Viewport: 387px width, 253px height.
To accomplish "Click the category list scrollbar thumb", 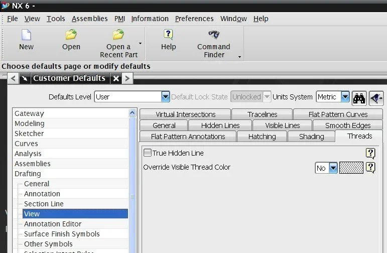I will (x=133, y=196).
